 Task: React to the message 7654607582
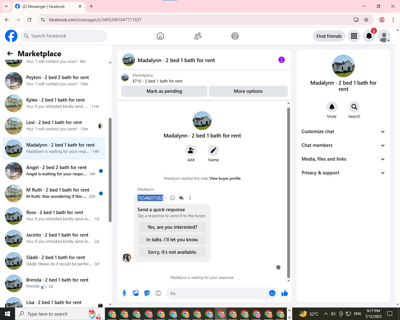click(172, 198)
